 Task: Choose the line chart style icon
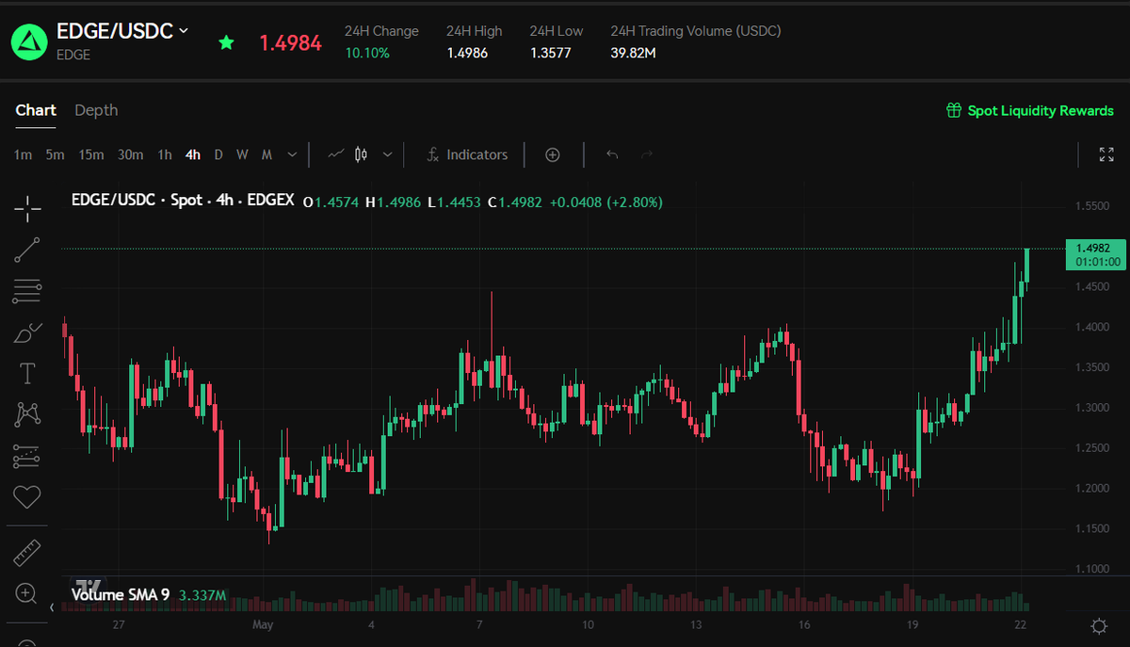335,154
